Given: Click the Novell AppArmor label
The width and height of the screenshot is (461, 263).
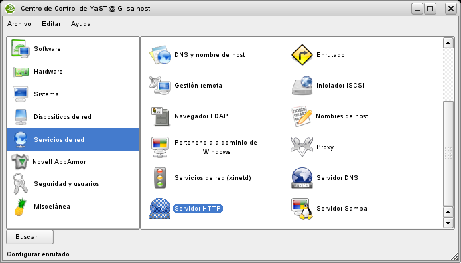Looking at the screenshot, I should coord(59,162).
